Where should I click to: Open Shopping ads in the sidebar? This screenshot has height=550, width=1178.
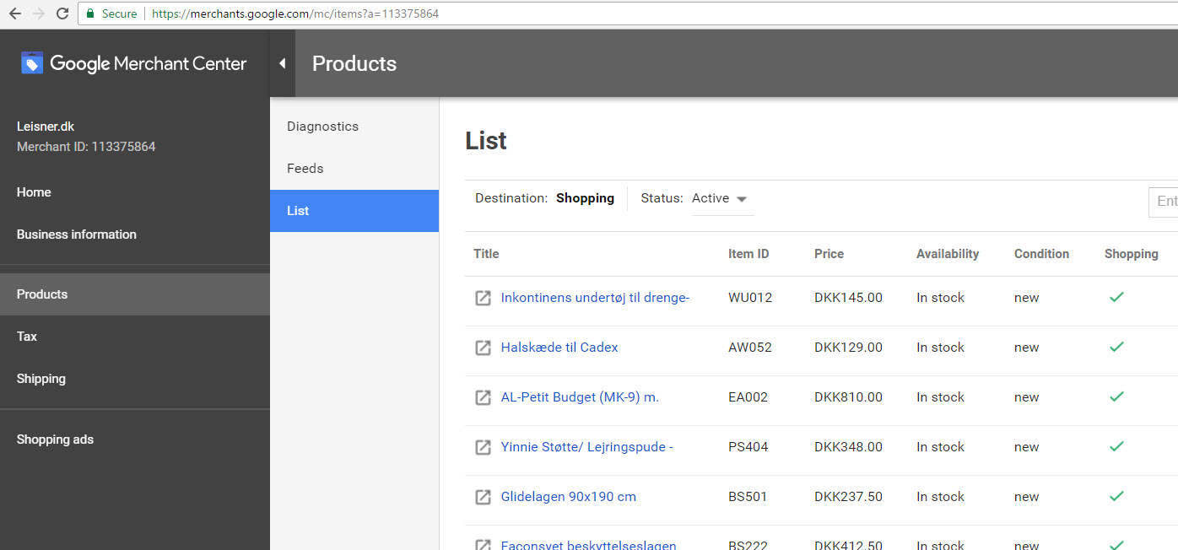click(x=55, y=439)
